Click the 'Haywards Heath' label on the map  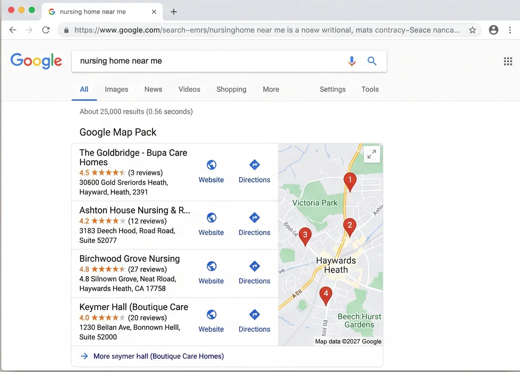pyautogui.click(x=336, y=265)
